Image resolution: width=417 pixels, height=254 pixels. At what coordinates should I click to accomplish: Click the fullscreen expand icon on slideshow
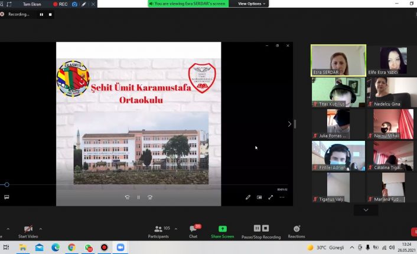pos(271,197)
